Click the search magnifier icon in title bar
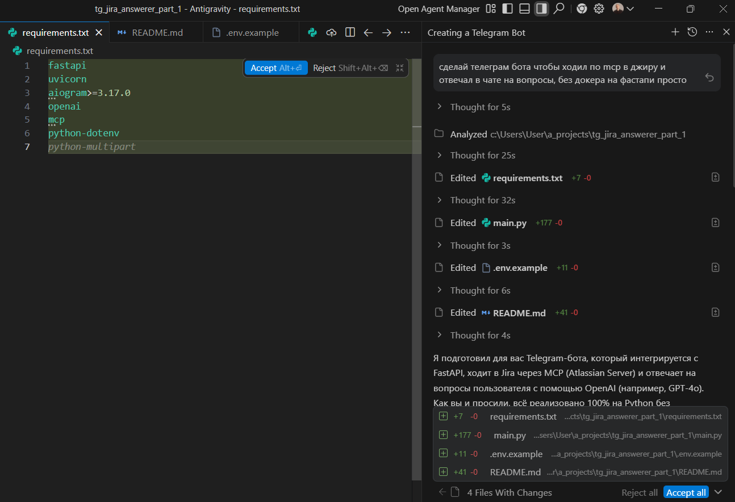The width and height of the screenshot is (735, 502). (559, 9)
